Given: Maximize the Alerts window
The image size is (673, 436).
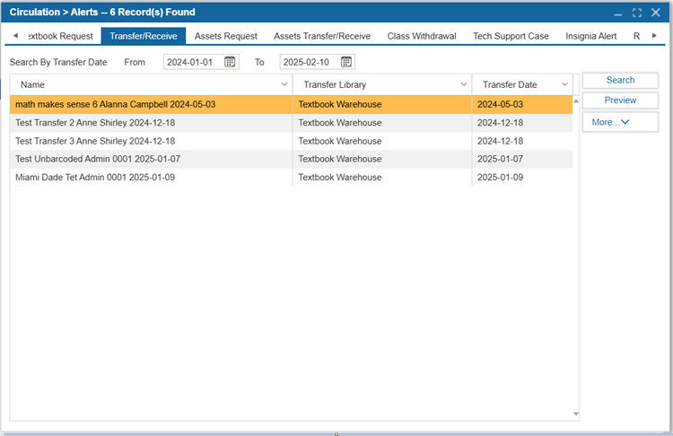Looking at the screenshot, I should [x=637, y=13].
